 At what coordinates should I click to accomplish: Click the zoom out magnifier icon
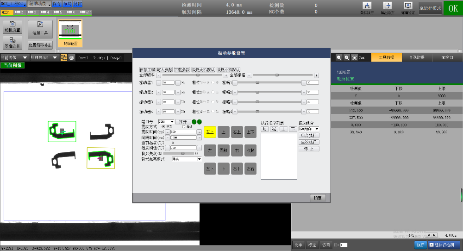pos(339,58)
